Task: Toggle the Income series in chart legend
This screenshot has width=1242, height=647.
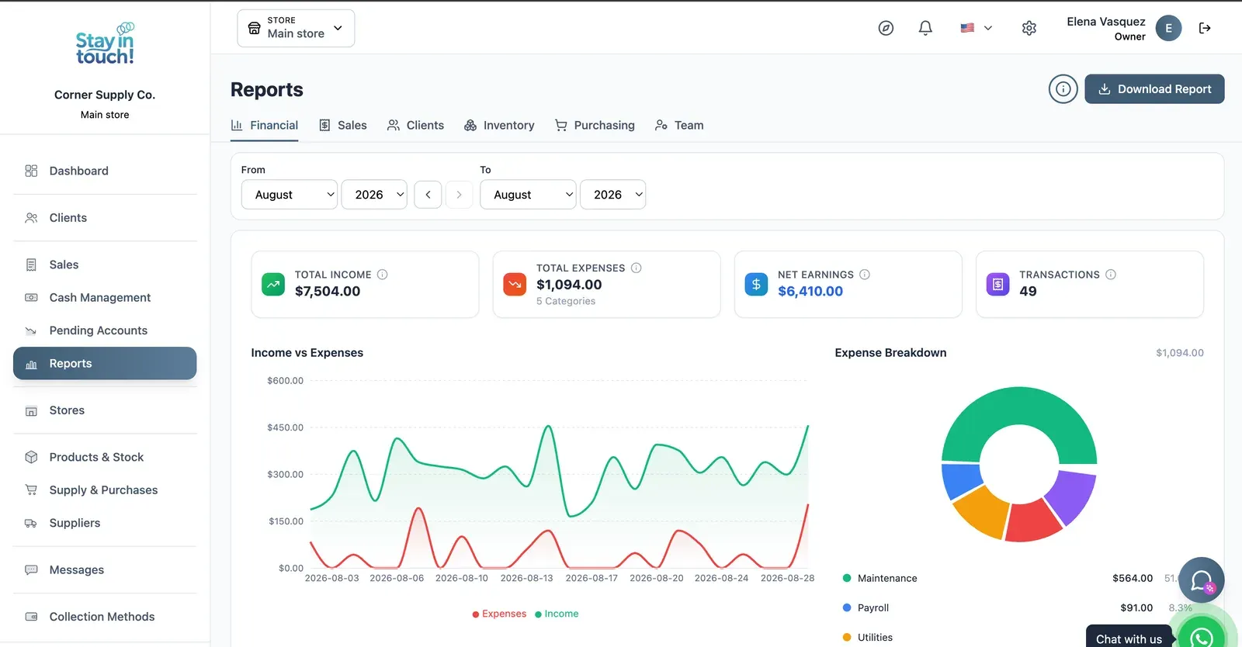Action: pos(557,614)
